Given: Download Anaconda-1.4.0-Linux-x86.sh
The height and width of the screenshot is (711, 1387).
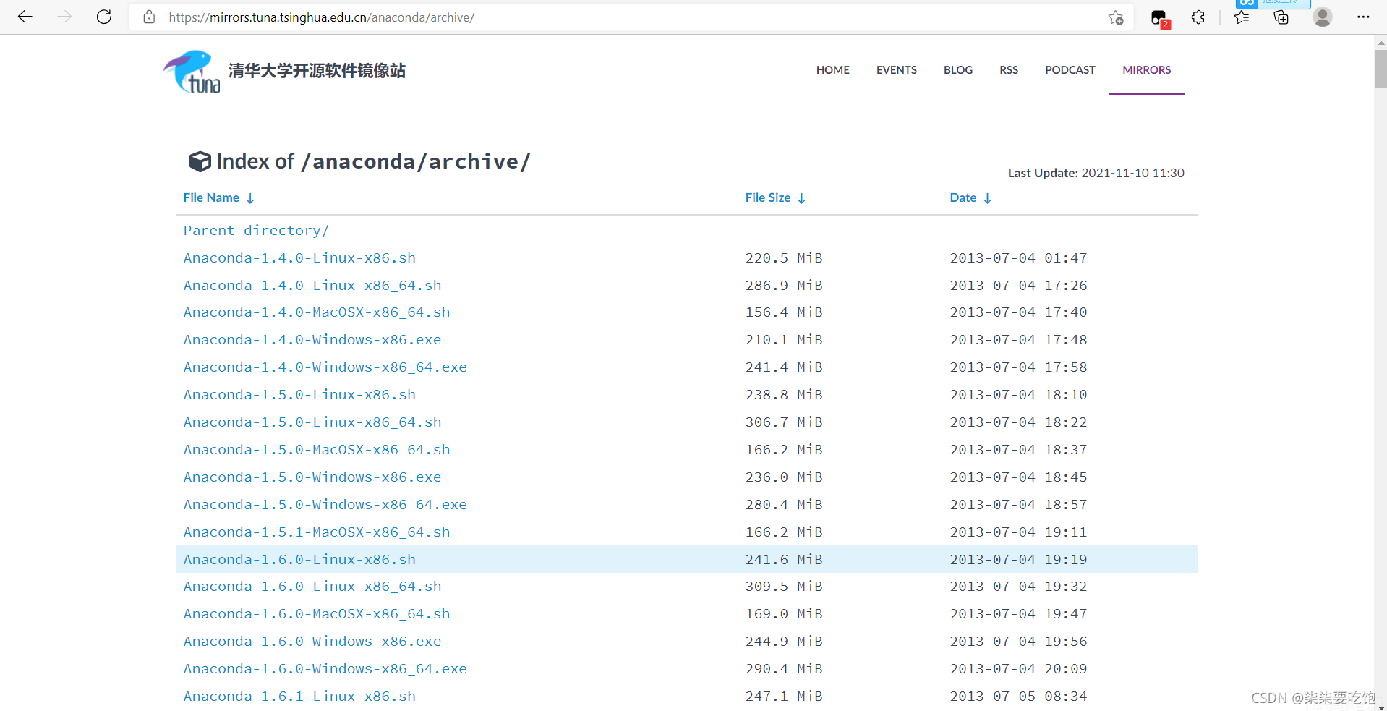Looking at the screenshot, I should tap(299, 258).
